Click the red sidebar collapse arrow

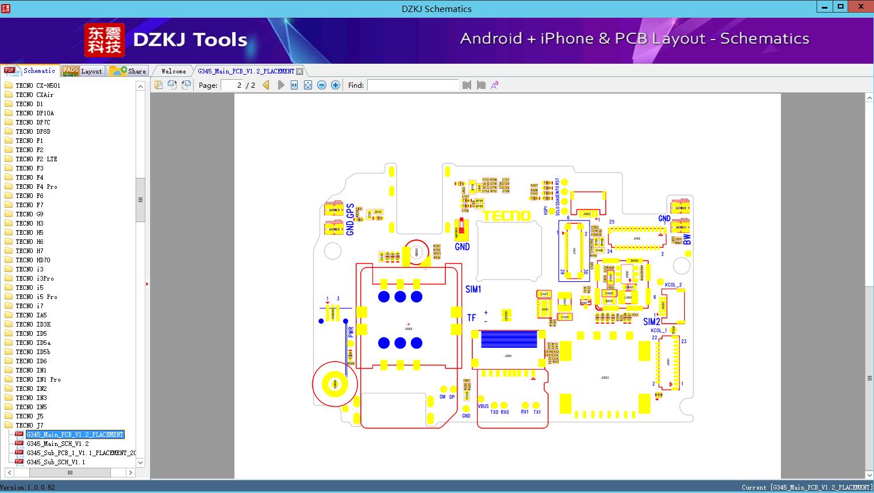click(x=147, y=284)
